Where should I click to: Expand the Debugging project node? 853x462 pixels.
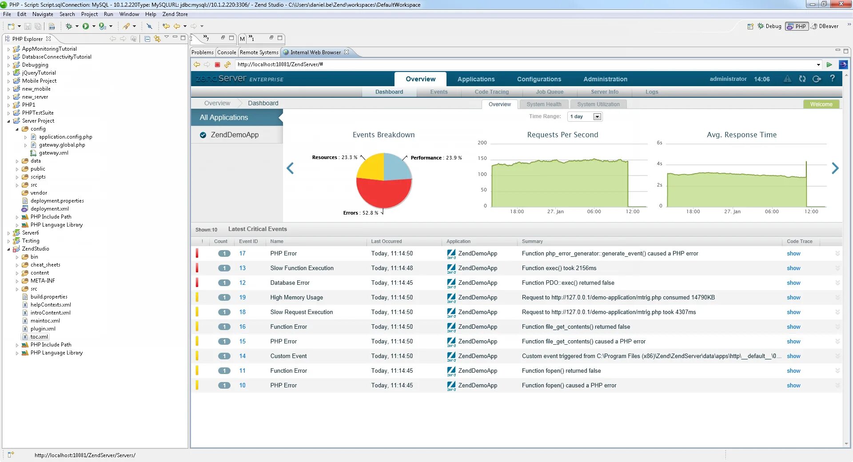click(x=8, y=65)
